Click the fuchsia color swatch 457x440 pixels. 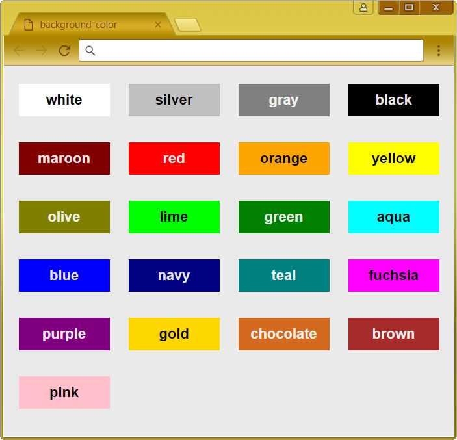point(394,276)
